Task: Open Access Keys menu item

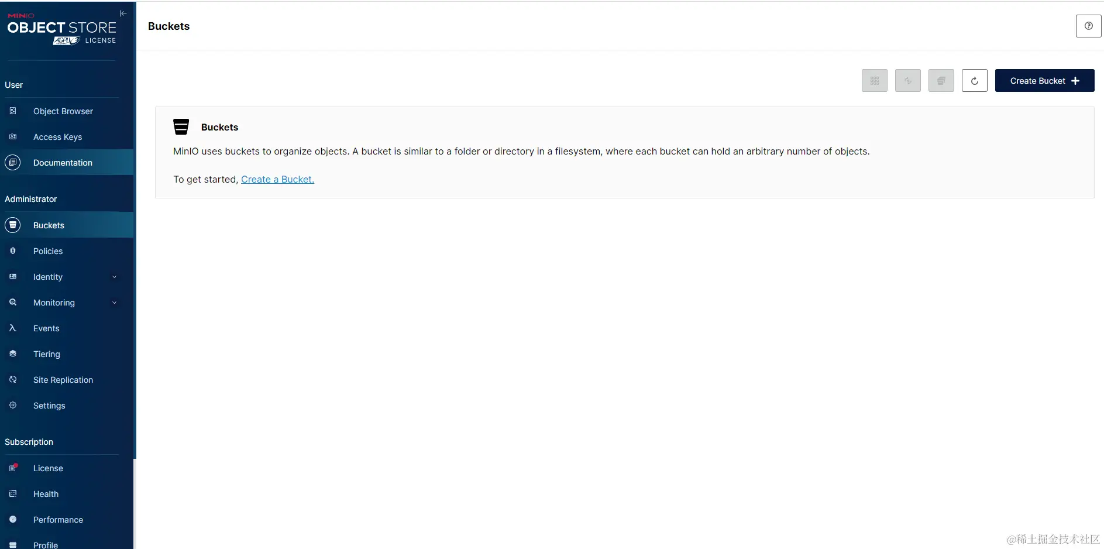Action: [x=67, y=137]
